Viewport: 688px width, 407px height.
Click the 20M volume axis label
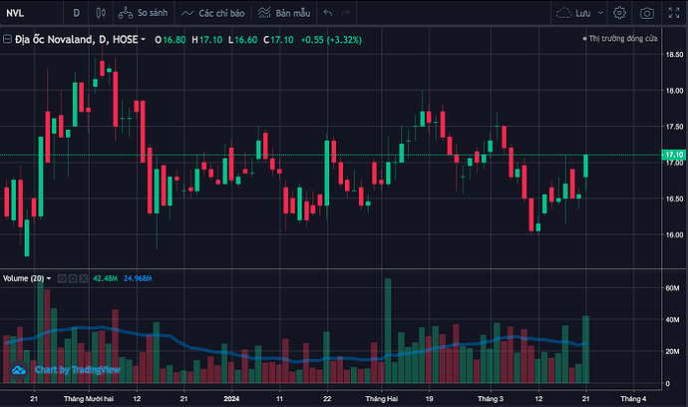click(x=672, y=351)
